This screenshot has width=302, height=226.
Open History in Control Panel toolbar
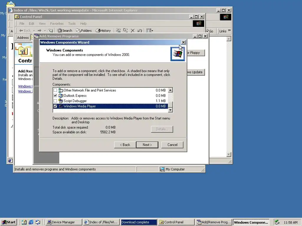pyautogui.click(x=103, y=31)
